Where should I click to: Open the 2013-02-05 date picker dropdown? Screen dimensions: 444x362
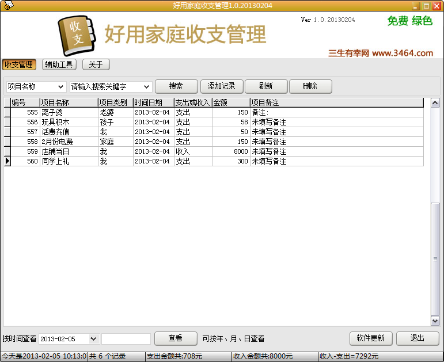click(x=93, y=339)
